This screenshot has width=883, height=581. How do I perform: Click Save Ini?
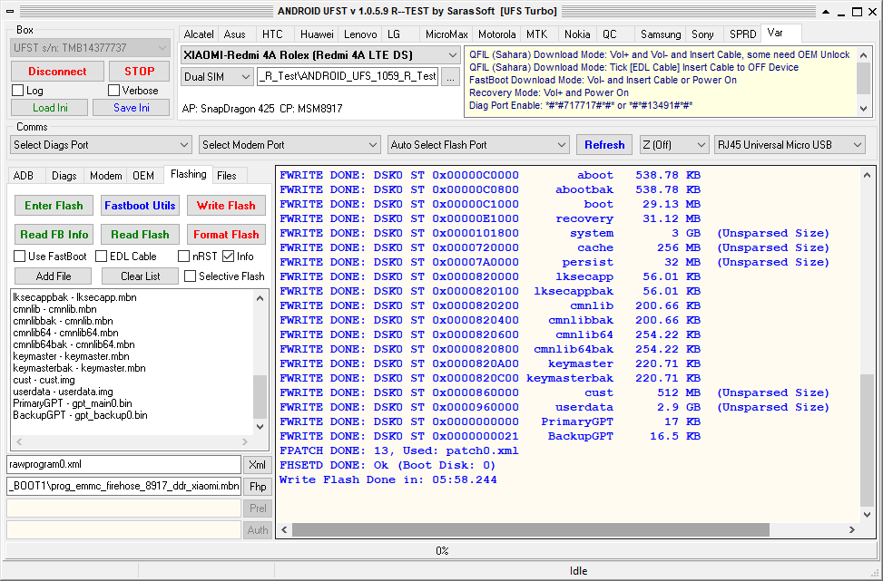pos(132,108)
